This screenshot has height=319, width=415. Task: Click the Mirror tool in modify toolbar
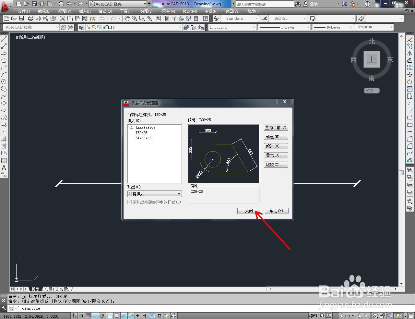pyautogui.click(x=410, y=53)
